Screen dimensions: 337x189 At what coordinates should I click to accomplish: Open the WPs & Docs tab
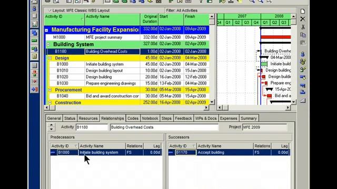pyautogui.click(x=206, y=118)
